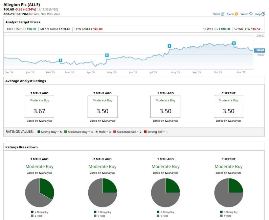Select the late-April 2025 earnings 'E' marker
Screen dimensions: 269x220
click(x=107, y=55)
